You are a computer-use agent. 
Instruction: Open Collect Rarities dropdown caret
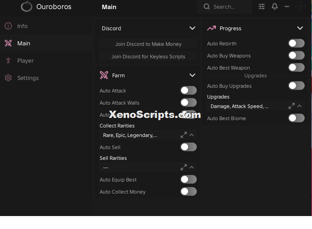click(x=192, y=135)
